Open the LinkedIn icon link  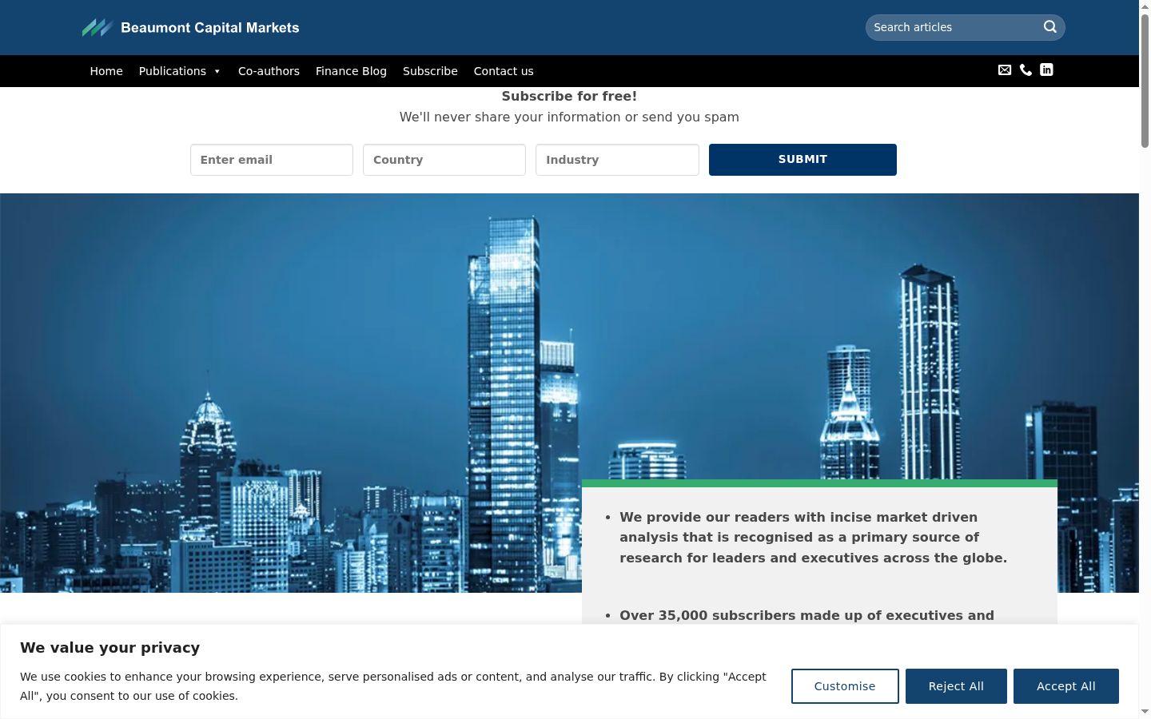pos(1046,70)
